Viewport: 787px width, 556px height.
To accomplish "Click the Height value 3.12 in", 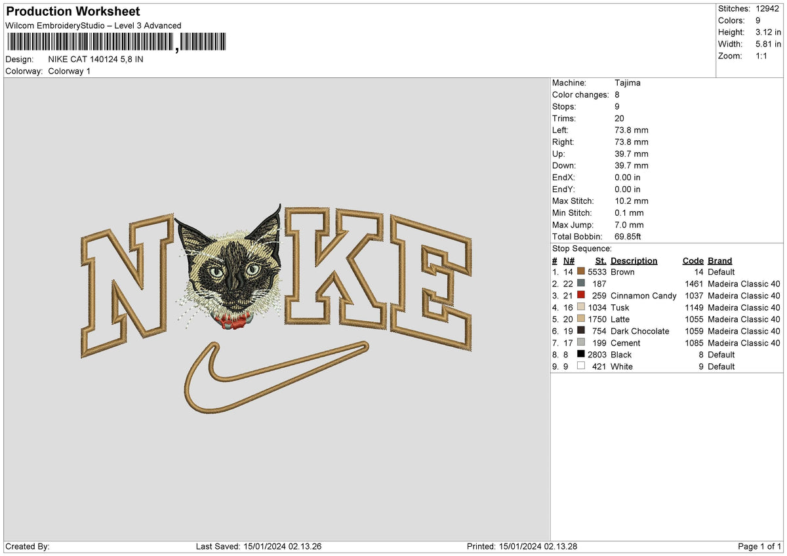I will coord(769,32).
